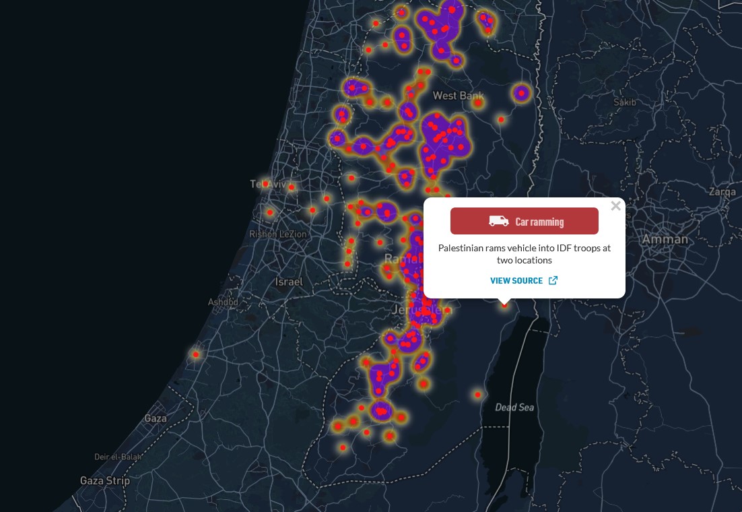Click the van icon in the popup

pyautogui.click(x=499, y=221)
